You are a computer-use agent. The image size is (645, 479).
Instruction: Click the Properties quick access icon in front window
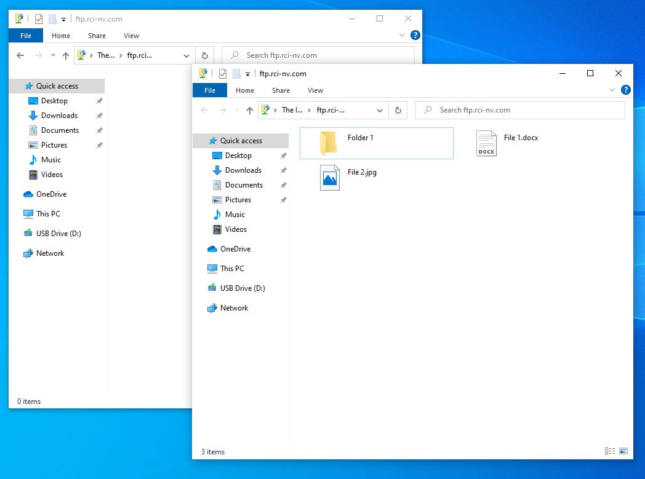click(223, 74)
